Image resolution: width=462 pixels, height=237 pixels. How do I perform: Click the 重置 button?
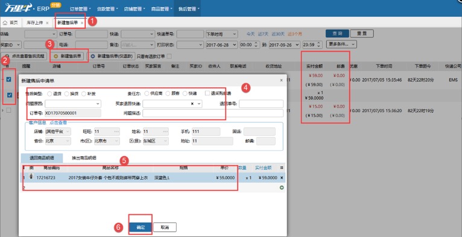(x=362, y=33)
